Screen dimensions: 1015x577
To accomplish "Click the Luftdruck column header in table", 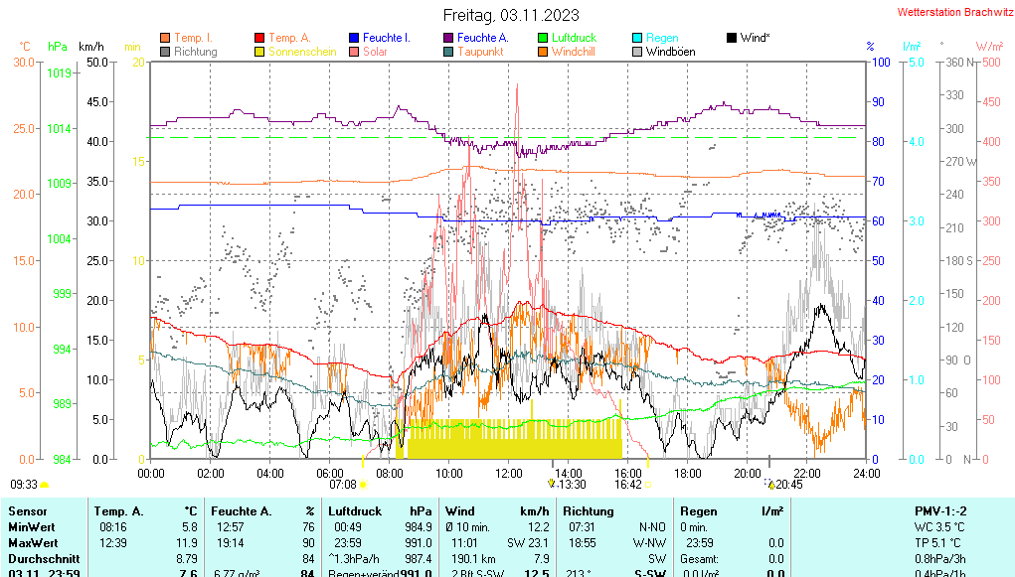I will (x=354, y=510).
